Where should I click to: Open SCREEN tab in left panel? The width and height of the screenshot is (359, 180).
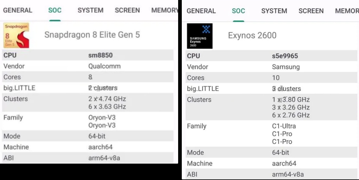(127, 10)
